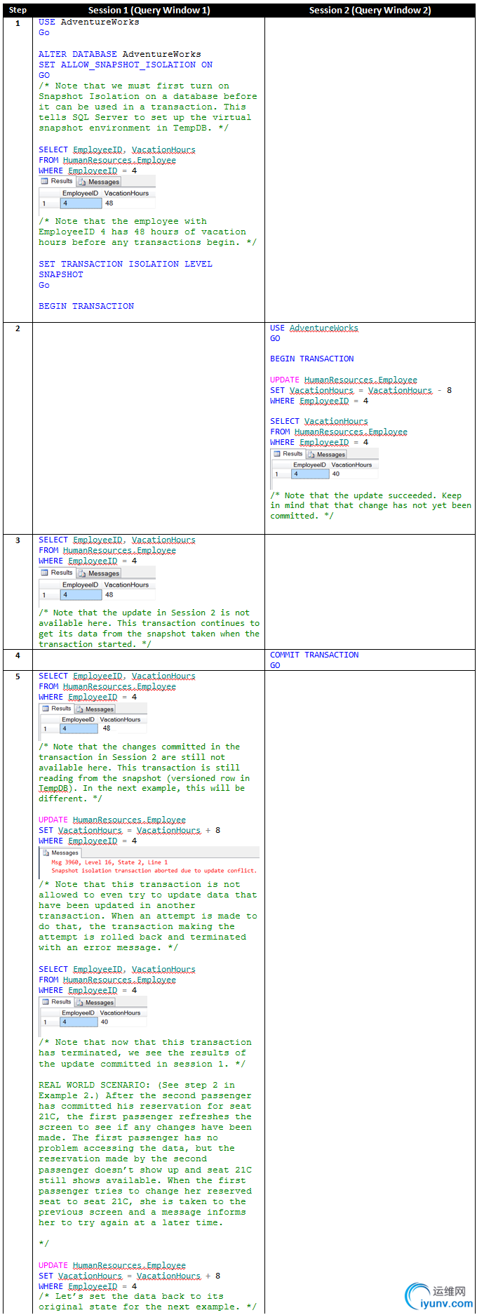This screenshot has width=477, height=1315.
Task: Click VacationHours column header in Session 2 grid
Action: point(351,465)
